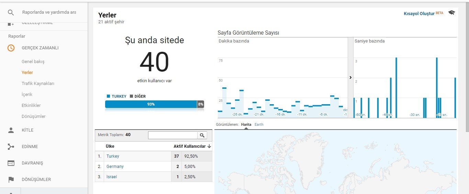Open Genel bakış report

click(33, 62)
